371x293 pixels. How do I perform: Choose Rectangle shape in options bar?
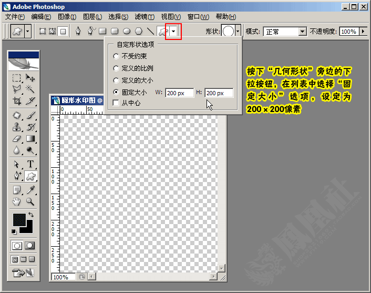point(102,31)
